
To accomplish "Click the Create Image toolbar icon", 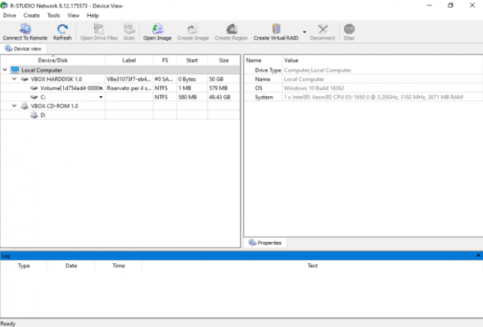I will [x=193, y=29].
